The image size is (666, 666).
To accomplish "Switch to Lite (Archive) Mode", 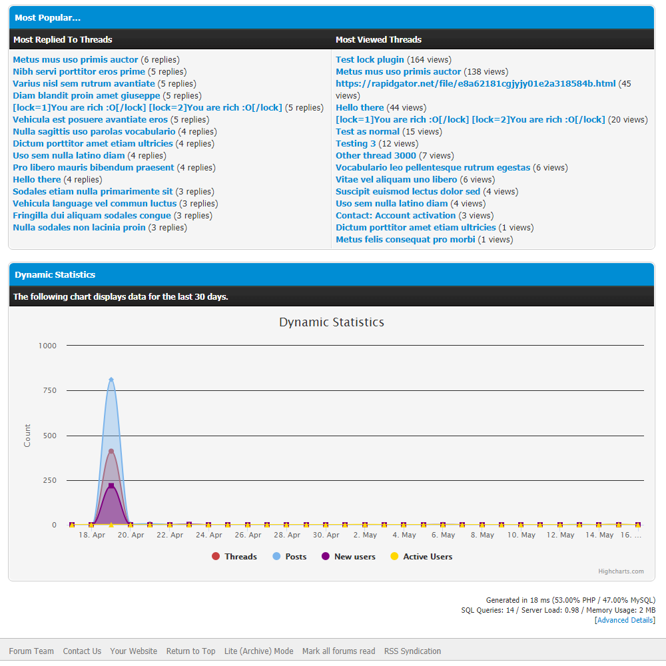I will tap(258, 651).
